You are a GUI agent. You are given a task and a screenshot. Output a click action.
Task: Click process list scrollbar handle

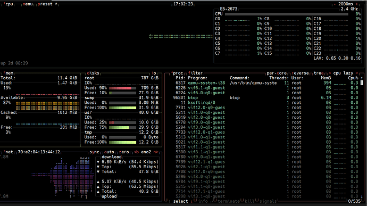[x=362, y=83]
